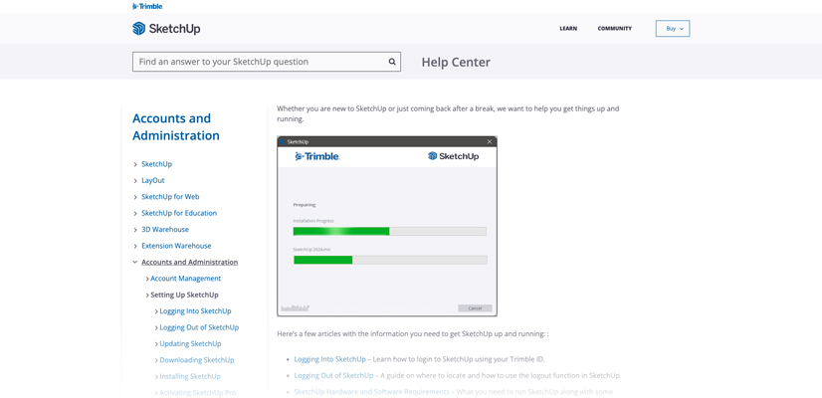The width and height of the screenshot is (822, 398).
Task: Open Logging Into SketchUp in sidebar
Action: pyautogui.click(x=195, y=311)
